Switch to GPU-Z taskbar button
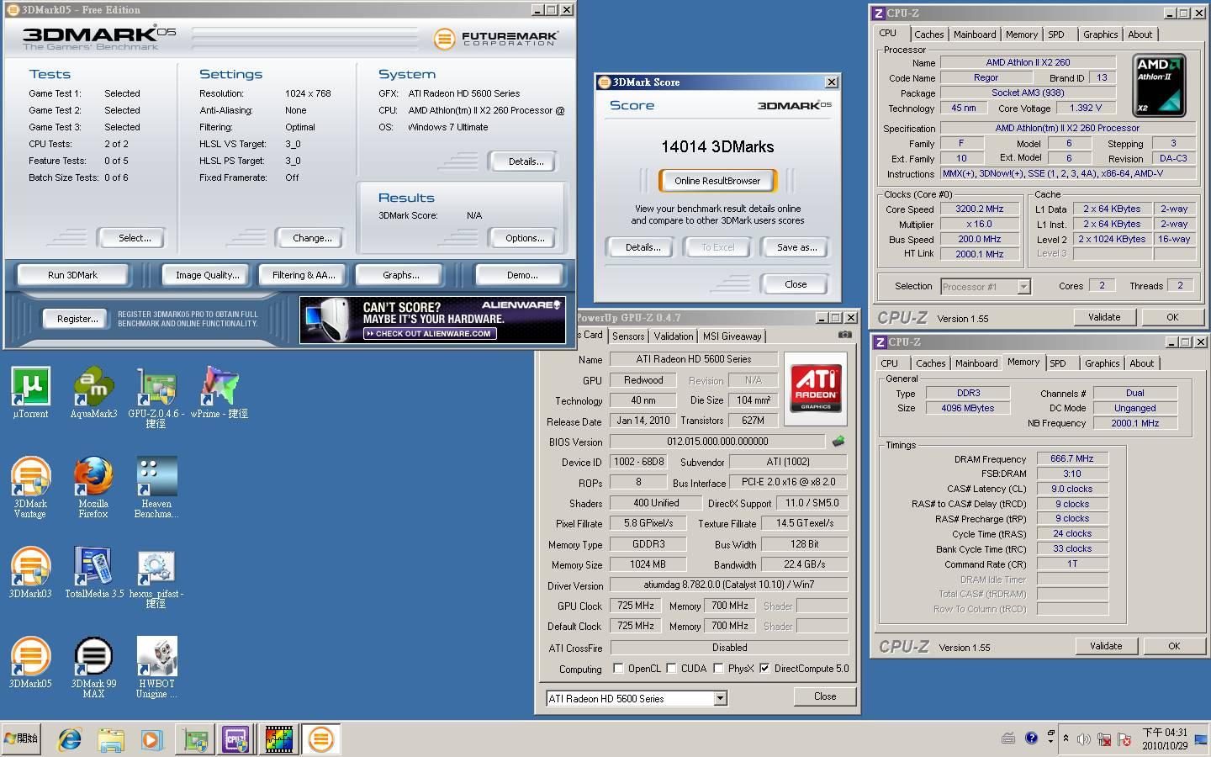 tap(196, 739)
